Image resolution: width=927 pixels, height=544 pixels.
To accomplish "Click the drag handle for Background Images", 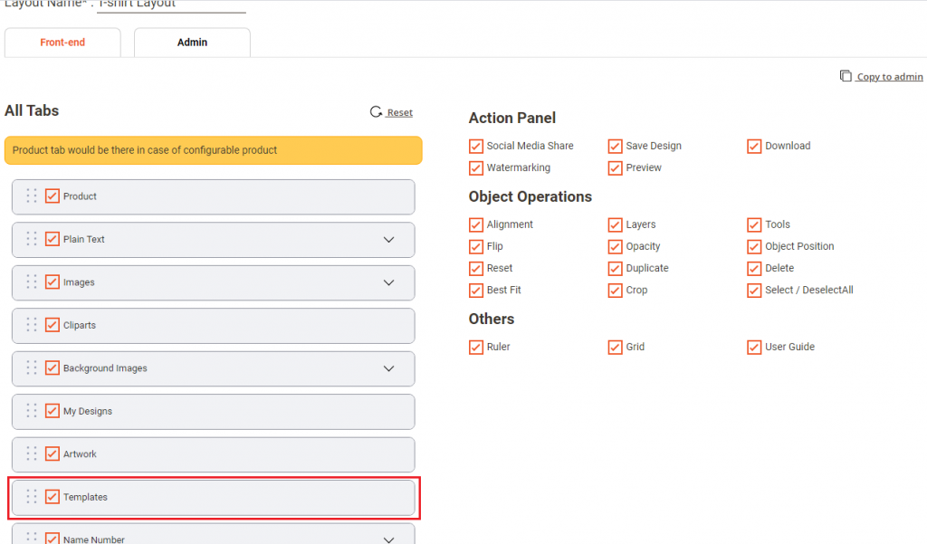I will point(32,368).
